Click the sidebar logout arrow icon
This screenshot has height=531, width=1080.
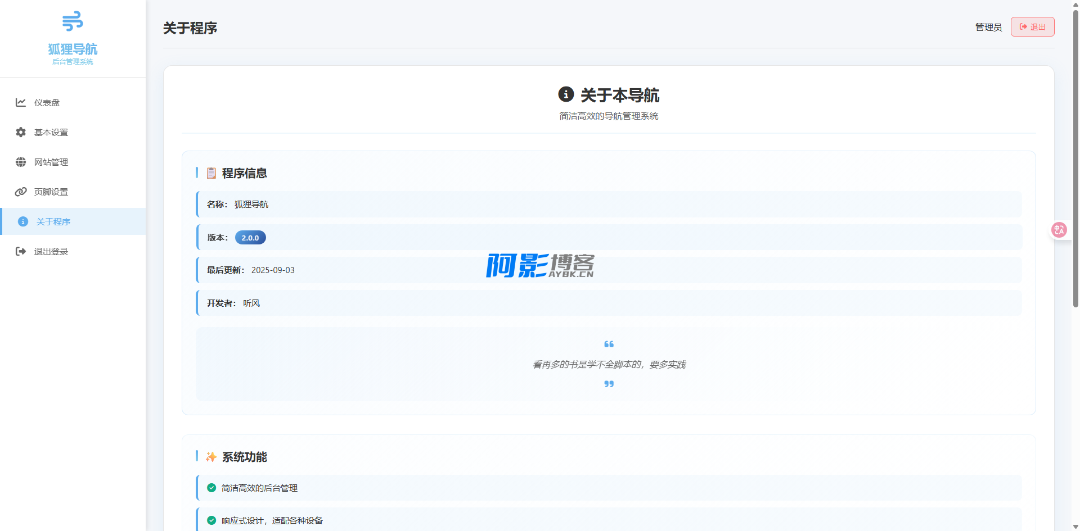(21, 251)
